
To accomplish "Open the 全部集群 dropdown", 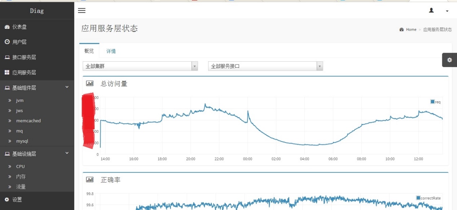I will tap(140, 66).
